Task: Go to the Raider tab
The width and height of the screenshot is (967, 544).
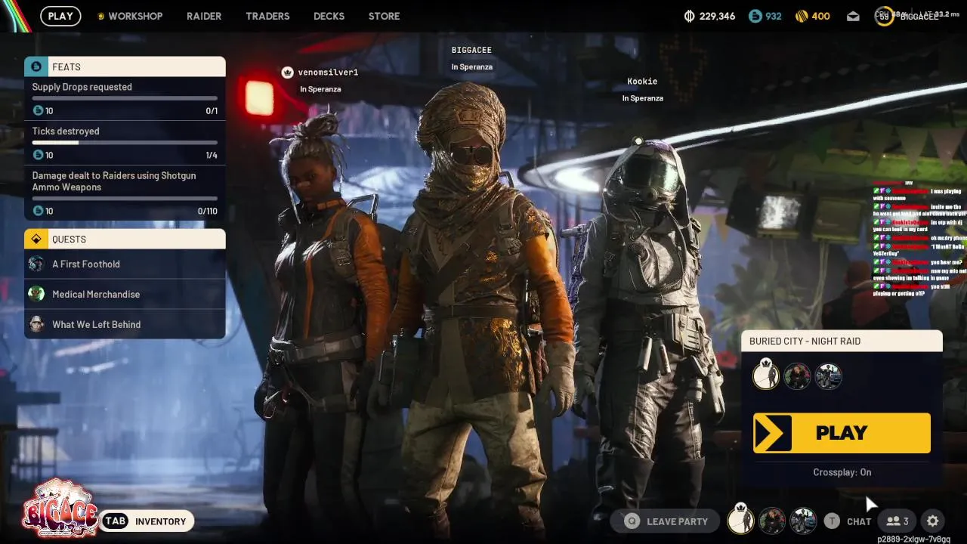Action: 204,16
